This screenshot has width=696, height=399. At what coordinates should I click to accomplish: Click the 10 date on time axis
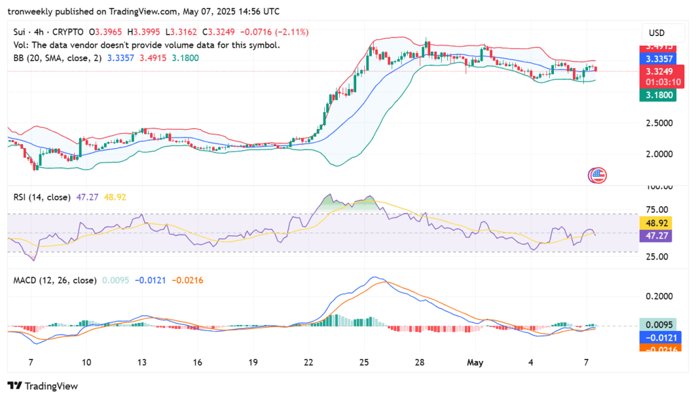coord(86,362)
